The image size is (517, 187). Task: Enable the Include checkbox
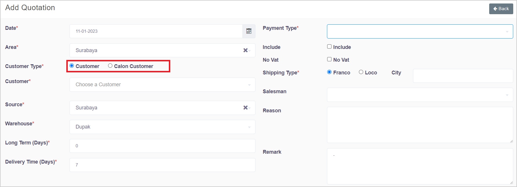[x=329, y=47]
